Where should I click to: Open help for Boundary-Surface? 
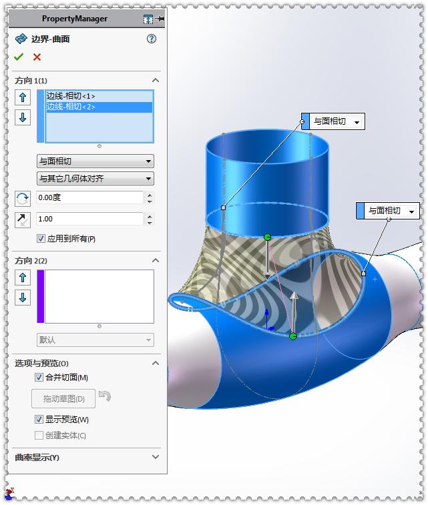coord(152,39)
